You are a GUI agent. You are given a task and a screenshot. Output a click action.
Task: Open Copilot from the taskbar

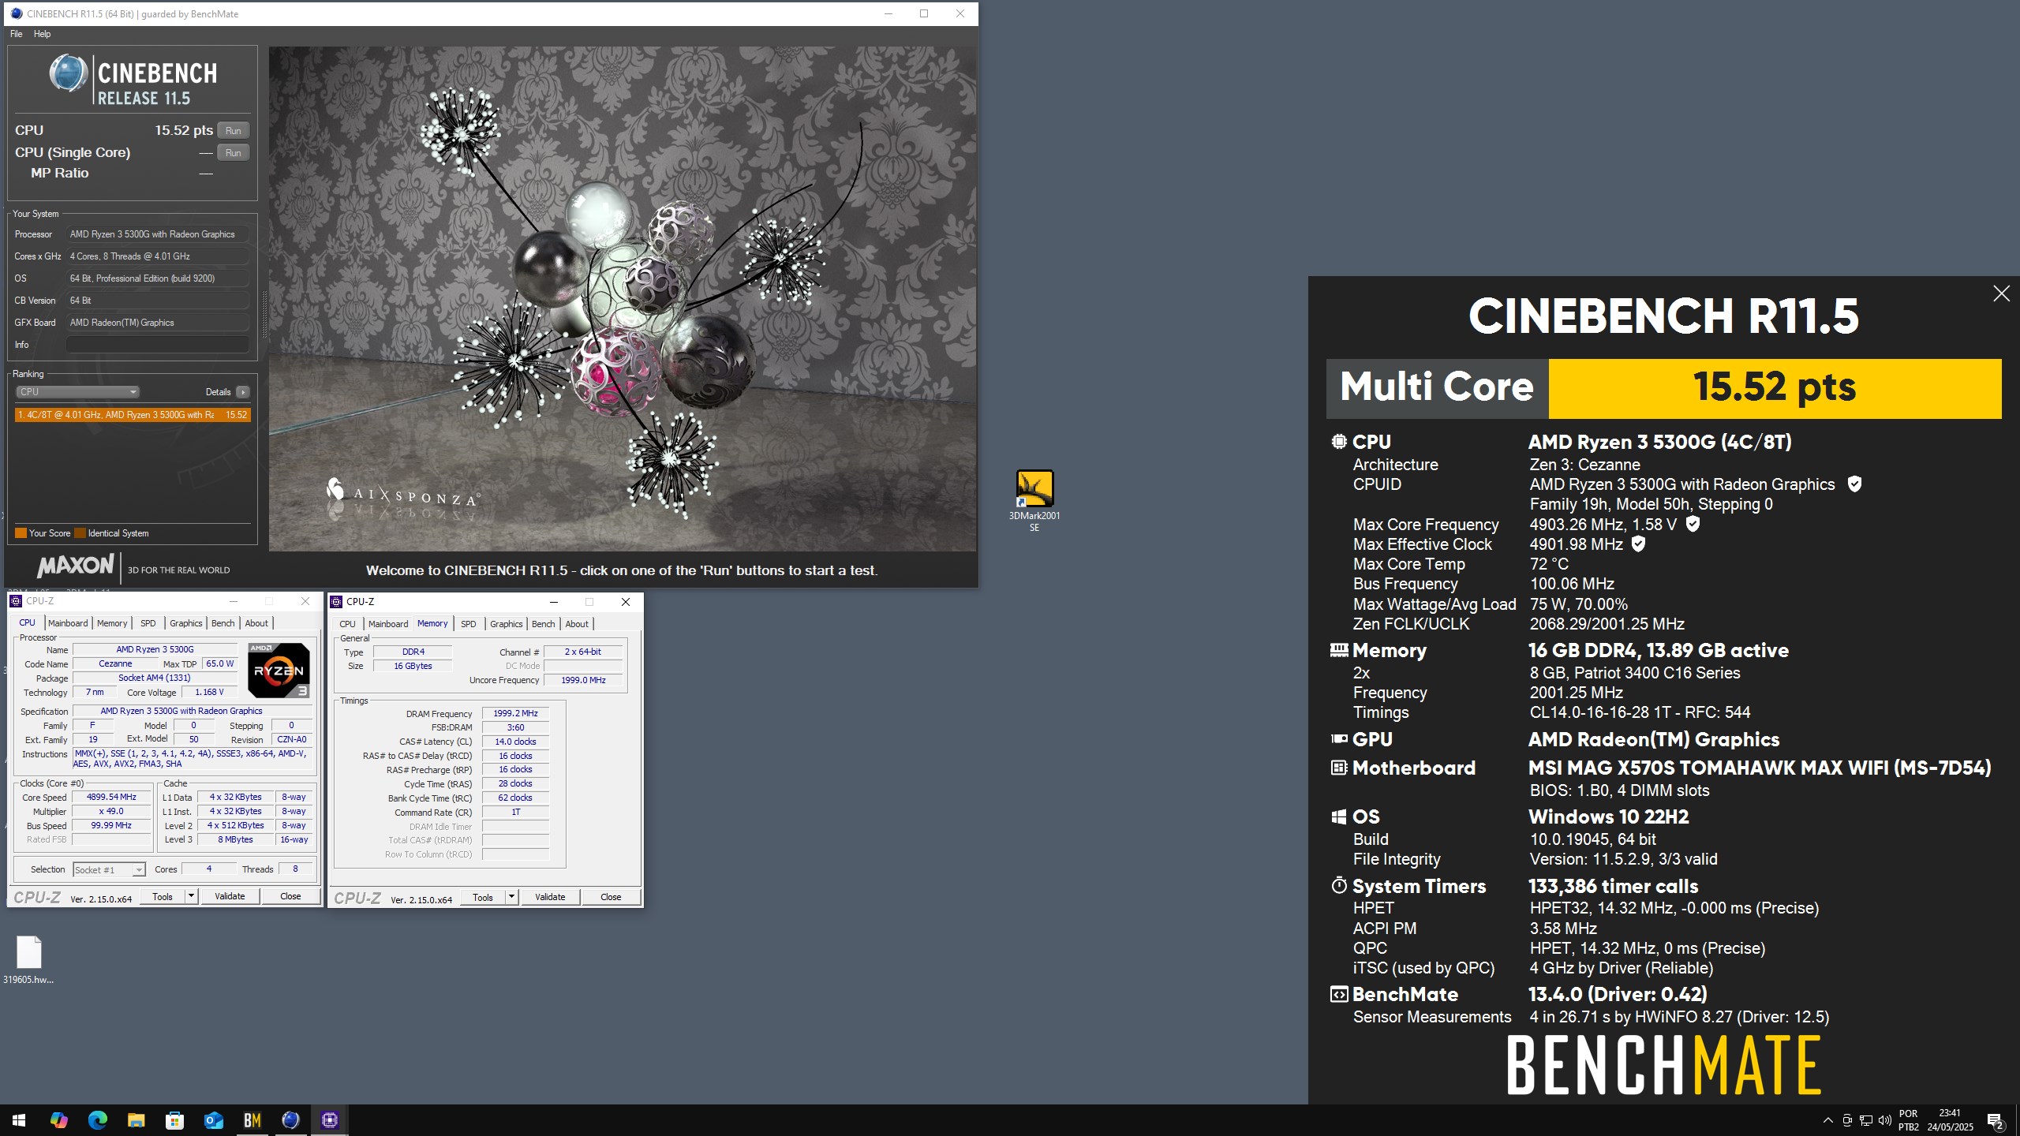58,1120
